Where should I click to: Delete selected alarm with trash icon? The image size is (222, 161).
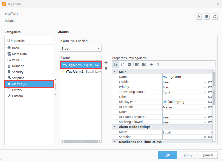[106, 69]
